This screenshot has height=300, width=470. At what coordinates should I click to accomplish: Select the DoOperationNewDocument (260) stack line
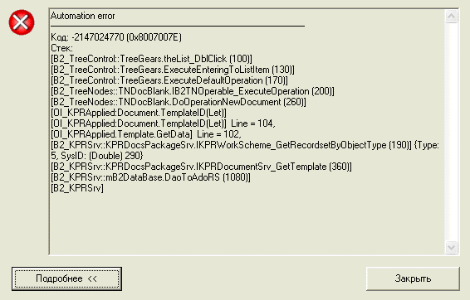coord(179,102)
